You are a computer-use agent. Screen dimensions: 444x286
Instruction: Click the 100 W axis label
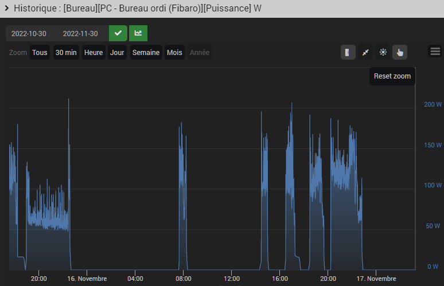coord(433,185)
